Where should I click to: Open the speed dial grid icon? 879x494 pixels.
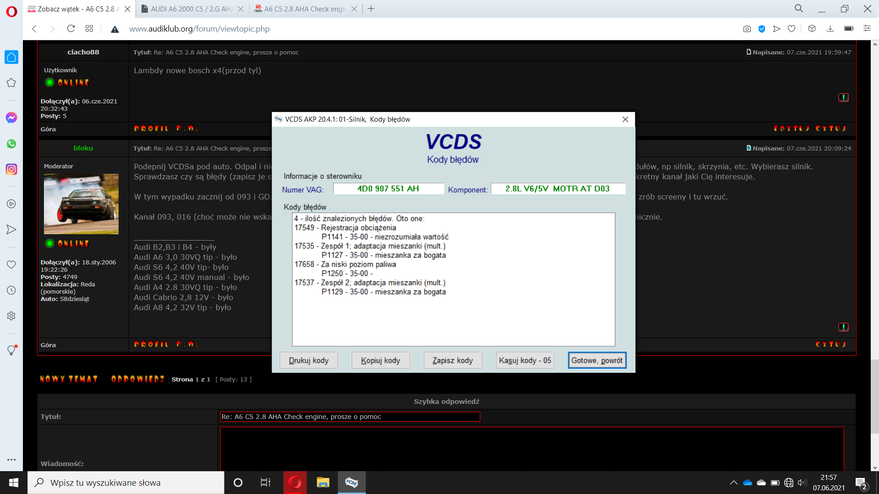tap(89, 29)
